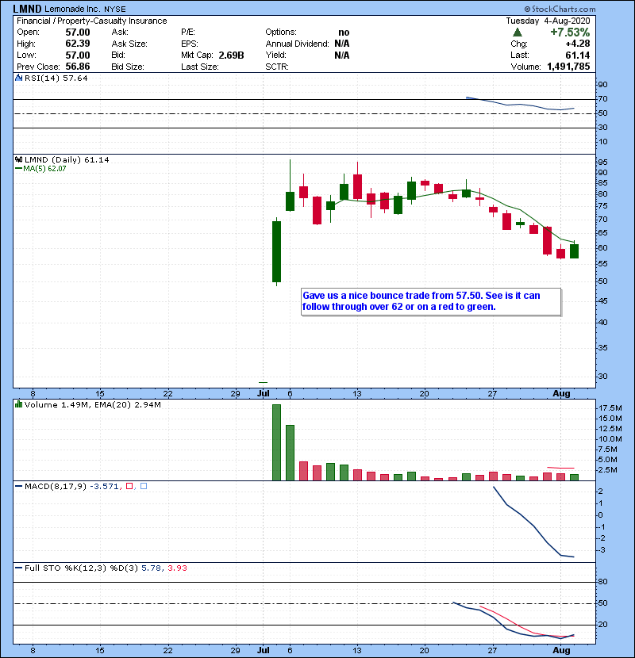Screen dimensions: 635x658
Task: Click the Aug label on price chart axis
Action: (x=561, y=394)
